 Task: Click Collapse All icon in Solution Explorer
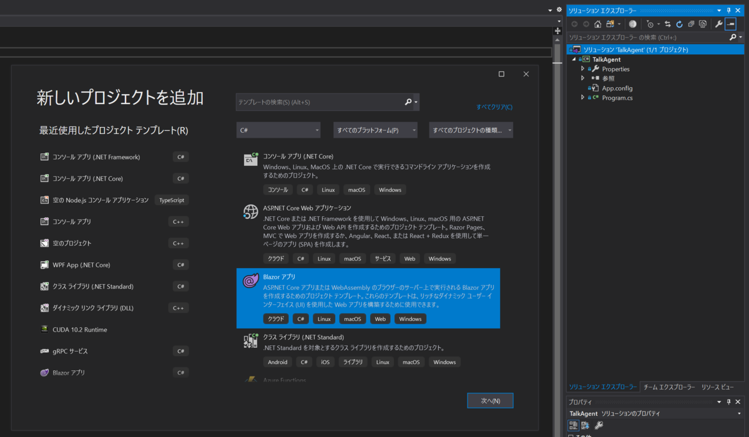point(691,24)
